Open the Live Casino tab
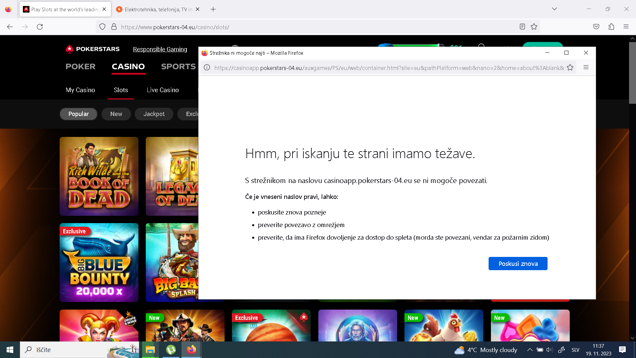Image resolution: width=636 pixels, height=358 pixels. tap(163, 90)
